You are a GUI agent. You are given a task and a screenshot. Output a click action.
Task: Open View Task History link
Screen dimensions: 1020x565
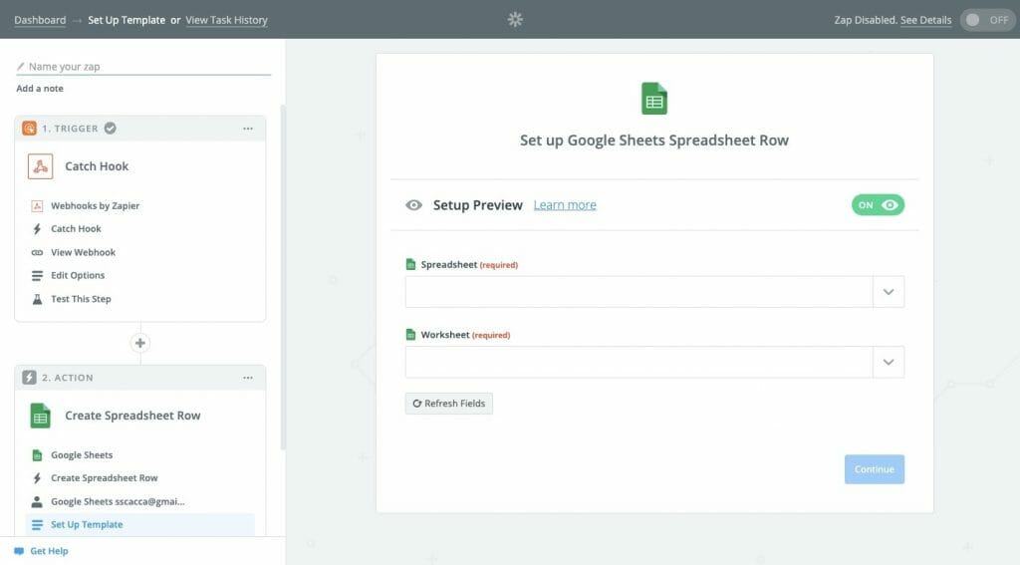[226, 20]
